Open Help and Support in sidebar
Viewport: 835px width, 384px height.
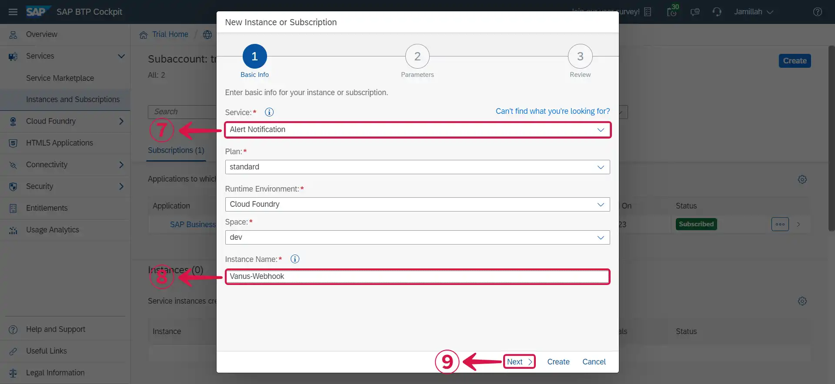56,329
